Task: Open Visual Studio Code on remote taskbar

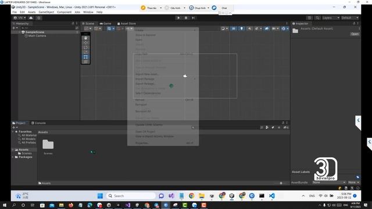Action: 272,196
